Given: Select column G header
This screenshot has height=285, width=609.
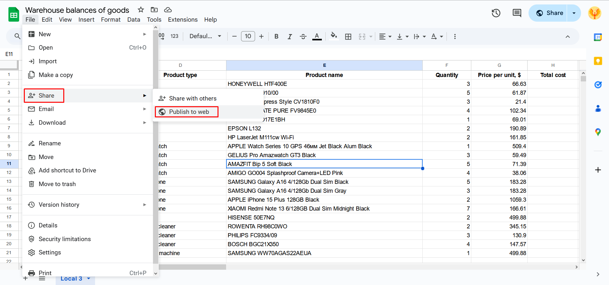Looking at the screenshot, I should [x=499, y=65].
